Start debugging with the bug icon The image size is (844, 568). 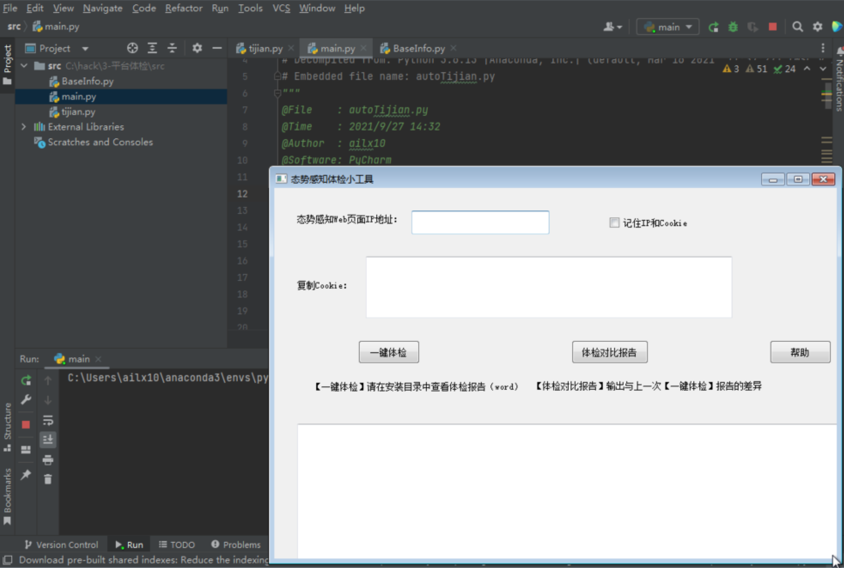(x=733, y=27)
